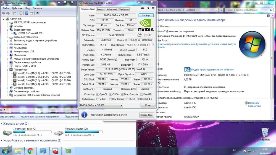Viewport: 276px width, 155px height.
Task: Open the Справка menu
Action: point(37,8)
